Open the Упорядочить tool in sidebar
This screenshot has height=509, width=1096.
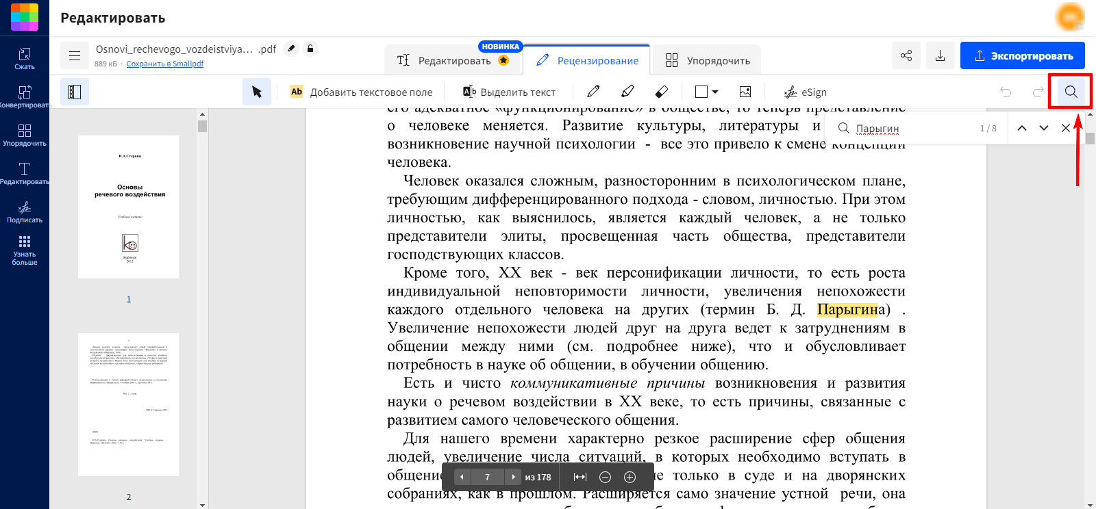(x=25, y=135)
